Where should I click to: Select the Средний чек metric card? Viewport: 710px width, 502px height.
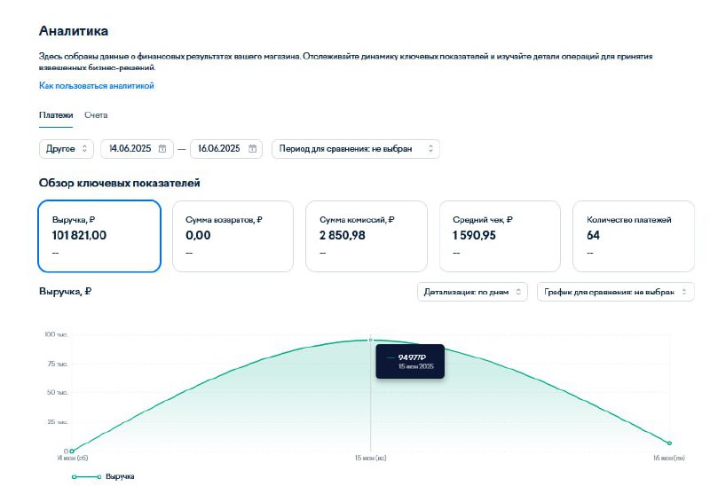point(500,236)
